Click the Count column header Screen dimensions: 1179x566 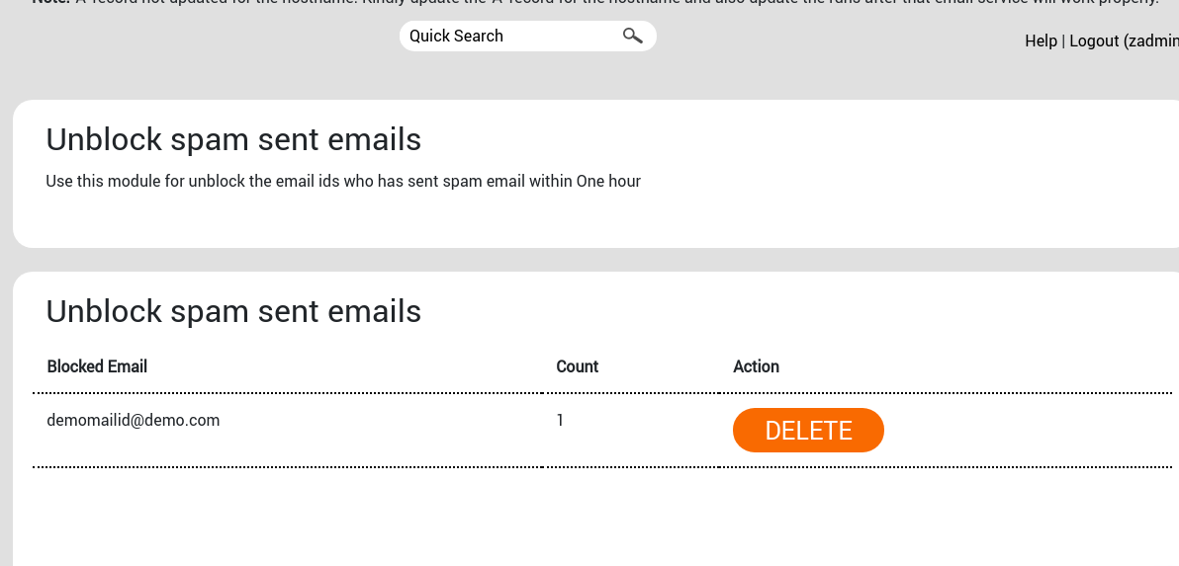[x=578, y=366]
